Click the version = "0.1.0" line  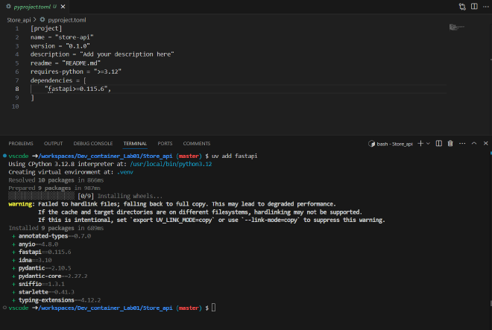60,45
